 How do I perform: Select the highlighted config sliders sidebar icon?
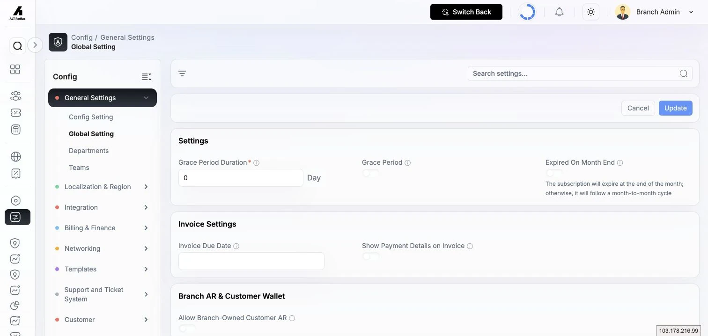click(x=17, y=217)
